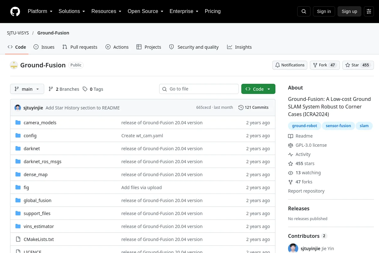Click the Readme book icon
This screenshot has height=253, width=379.
[291, 136]
